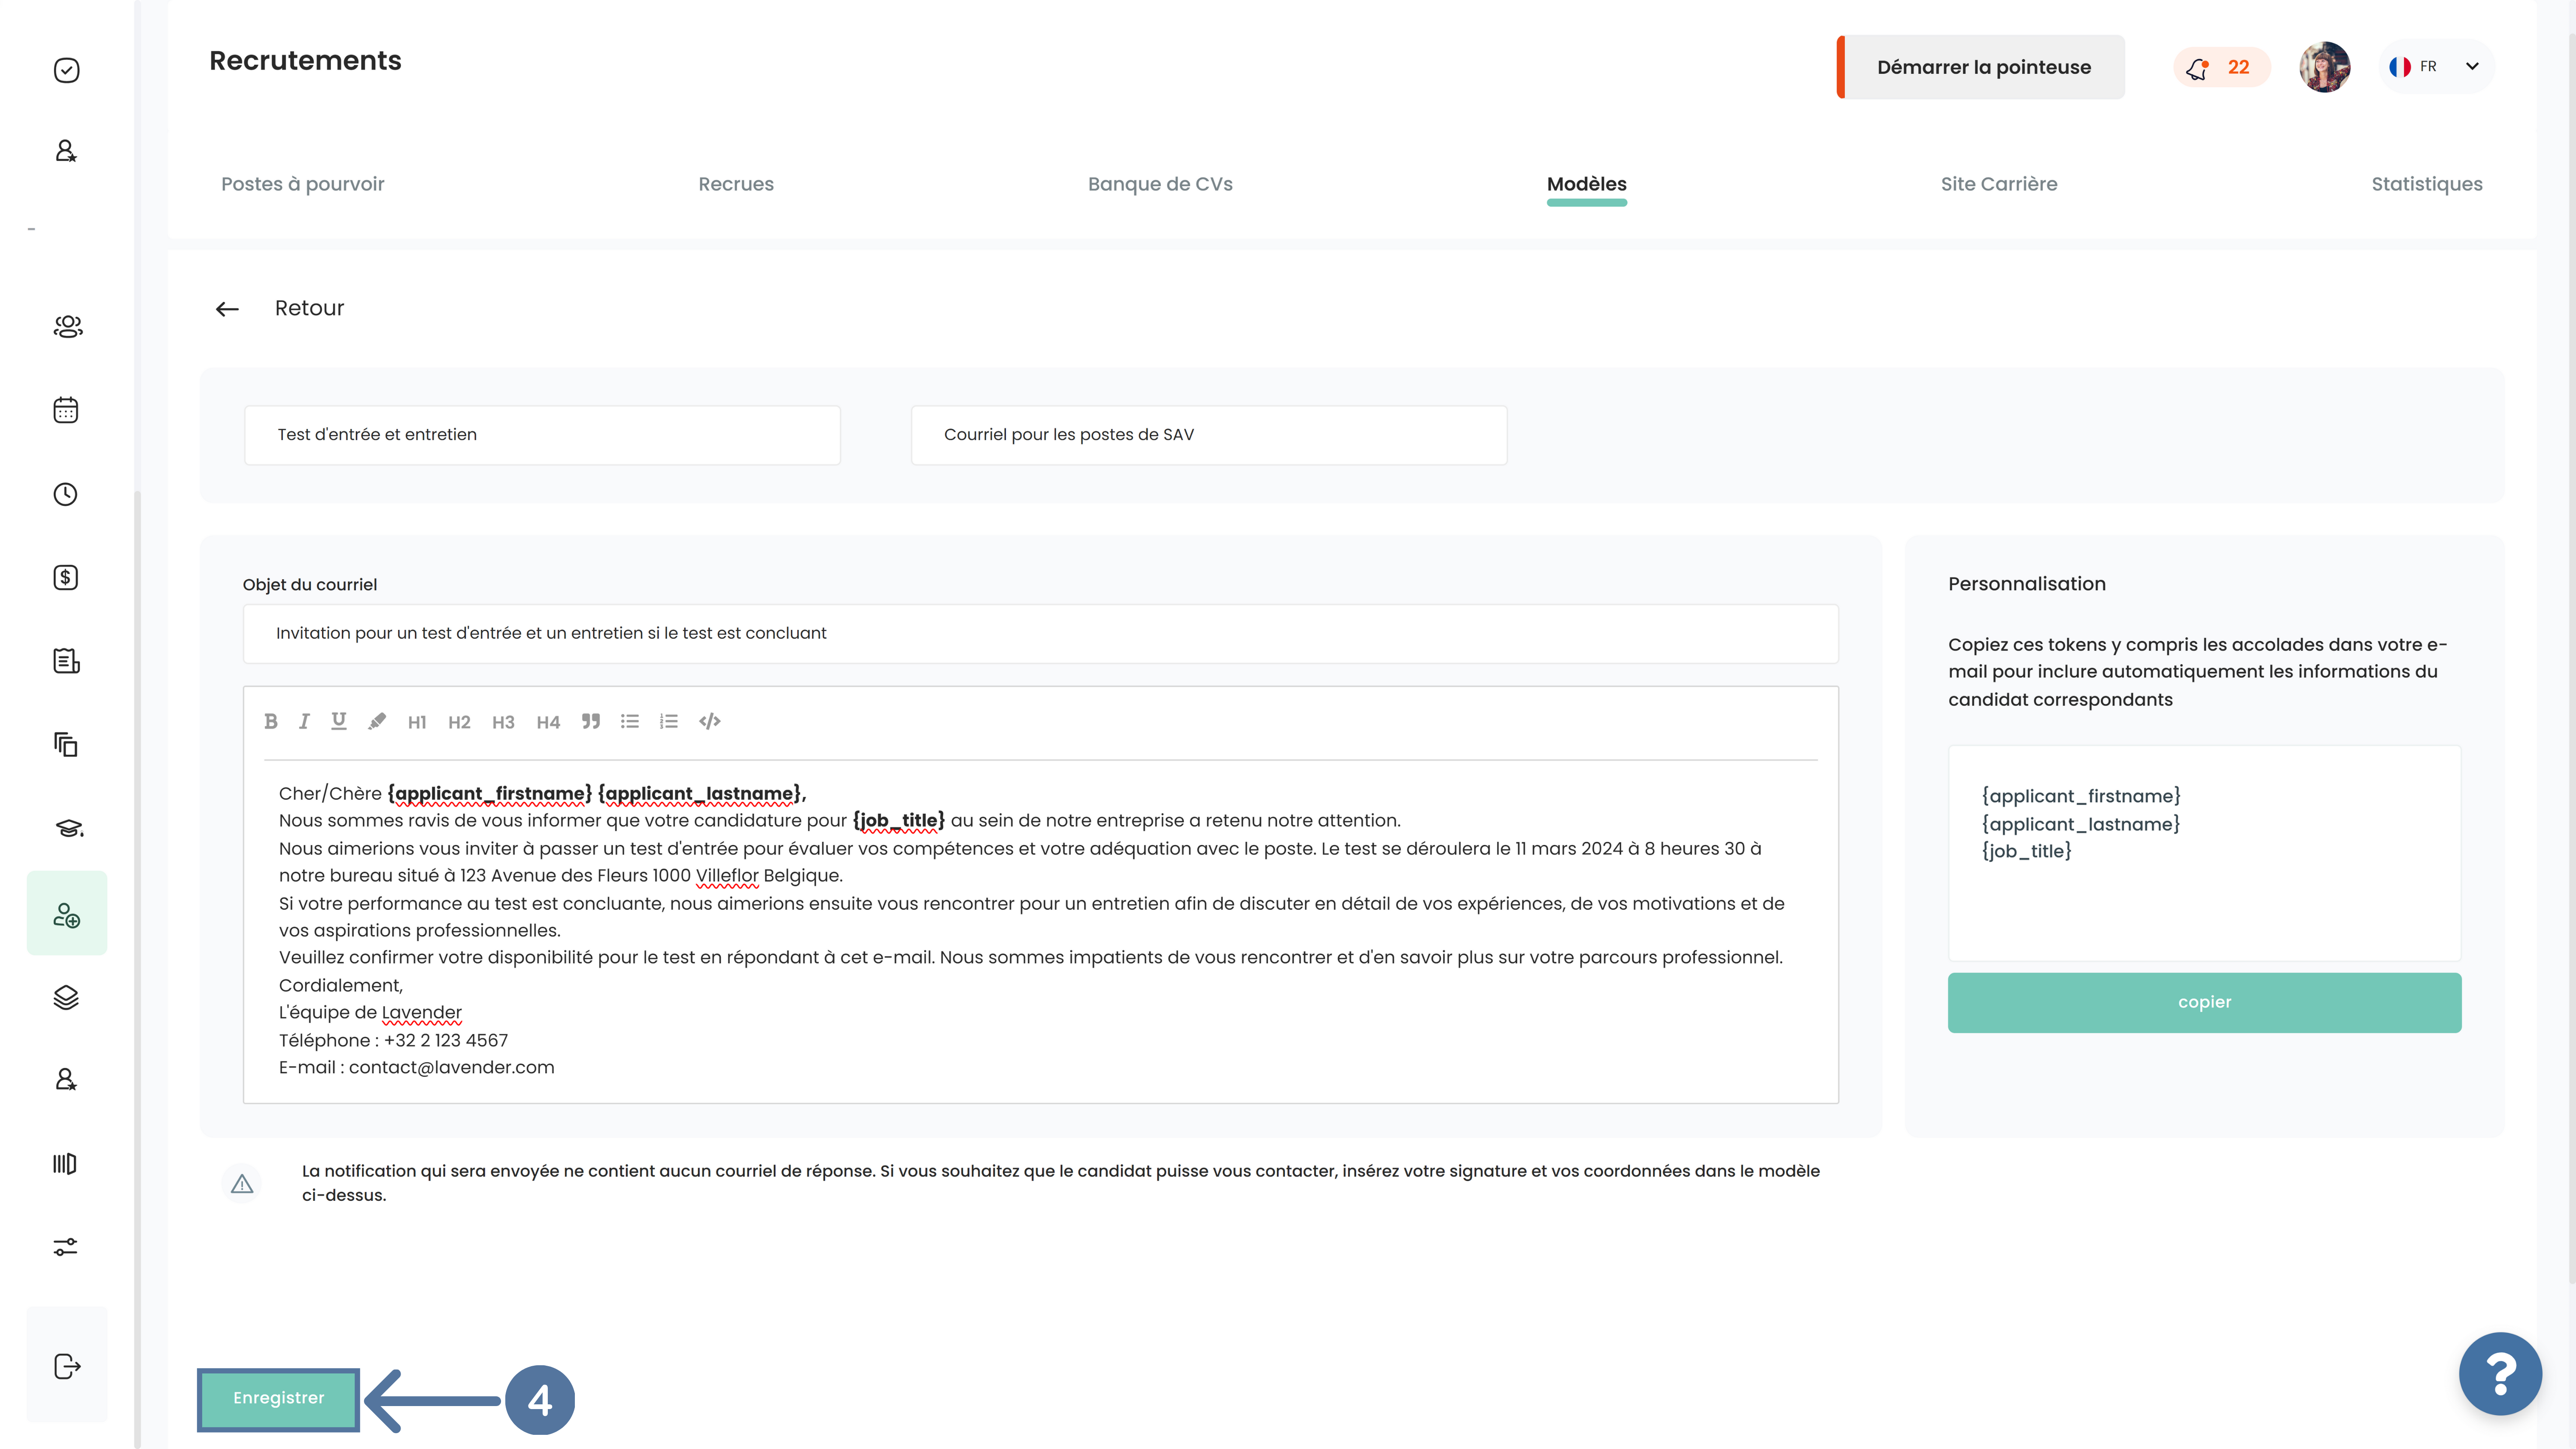Click into the Objet du courriel field
This screenshot has width=2576, height=1449.
pos(1040,634)
